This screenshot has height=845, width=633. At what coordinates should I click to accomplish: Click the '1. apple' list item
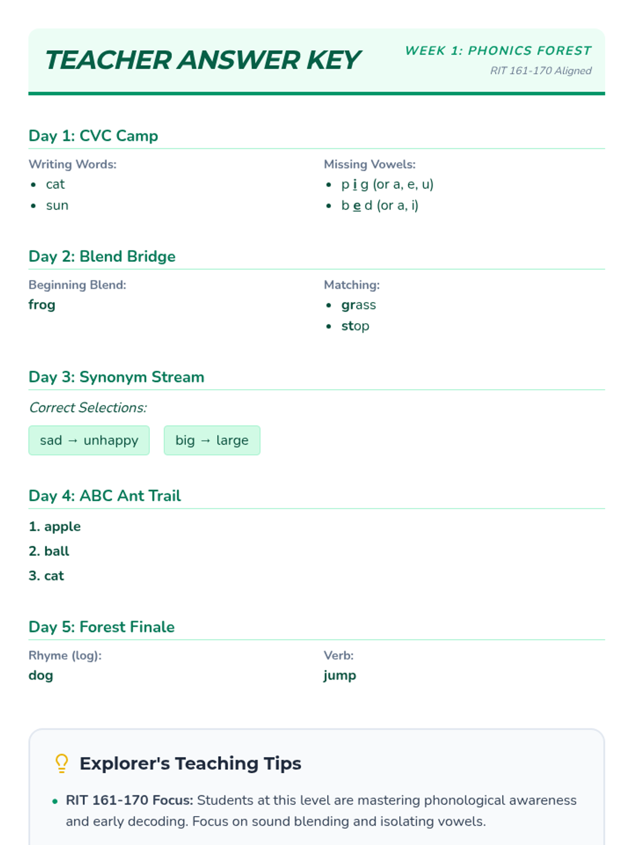click(54, 527)
